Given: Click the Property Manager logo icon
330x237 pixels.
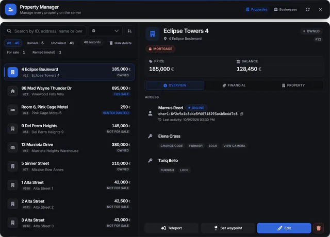Looking at the screenshot, I should click(10, 9).
